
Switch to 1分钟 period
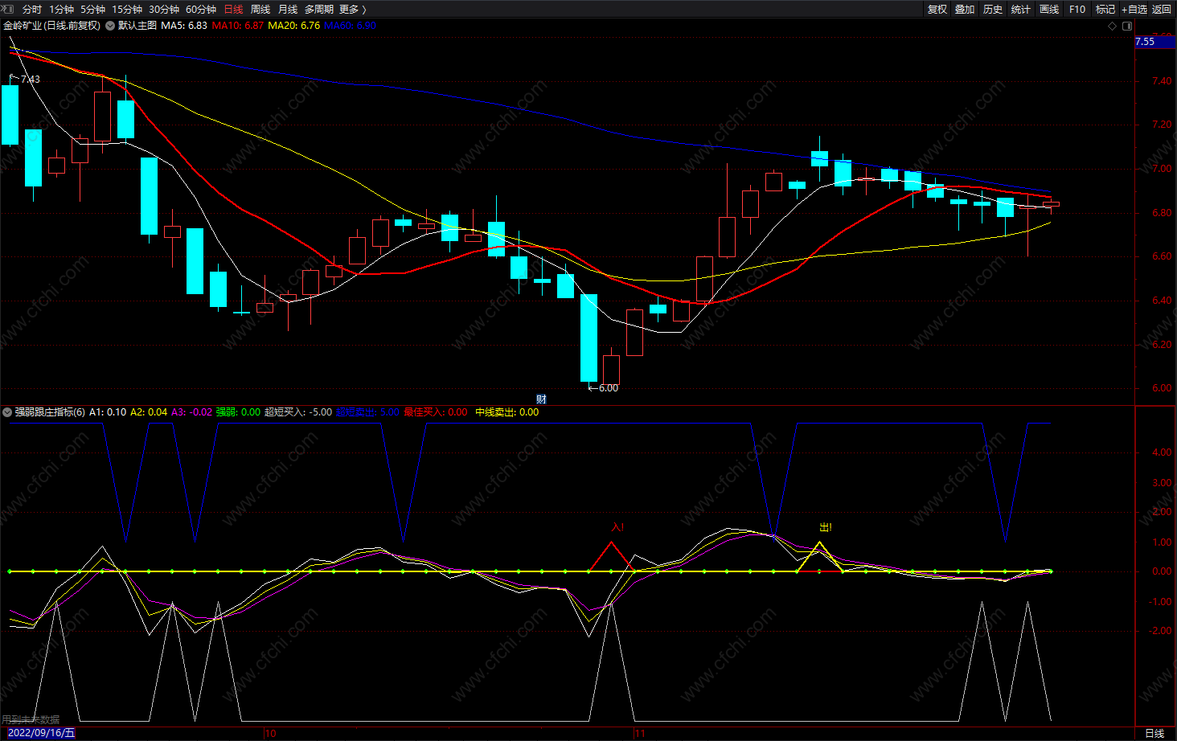coord(61,10)
